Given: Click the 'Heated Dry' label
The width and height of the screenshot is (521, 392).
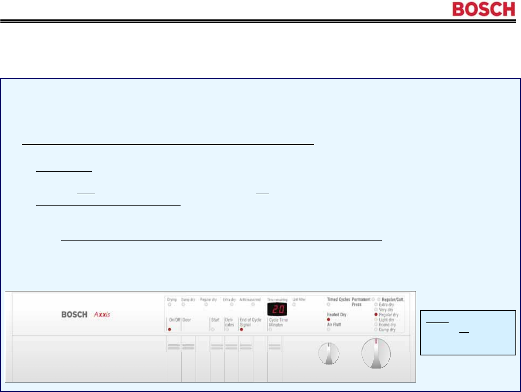Looking at the screenshot, I should tap(336, 314).
